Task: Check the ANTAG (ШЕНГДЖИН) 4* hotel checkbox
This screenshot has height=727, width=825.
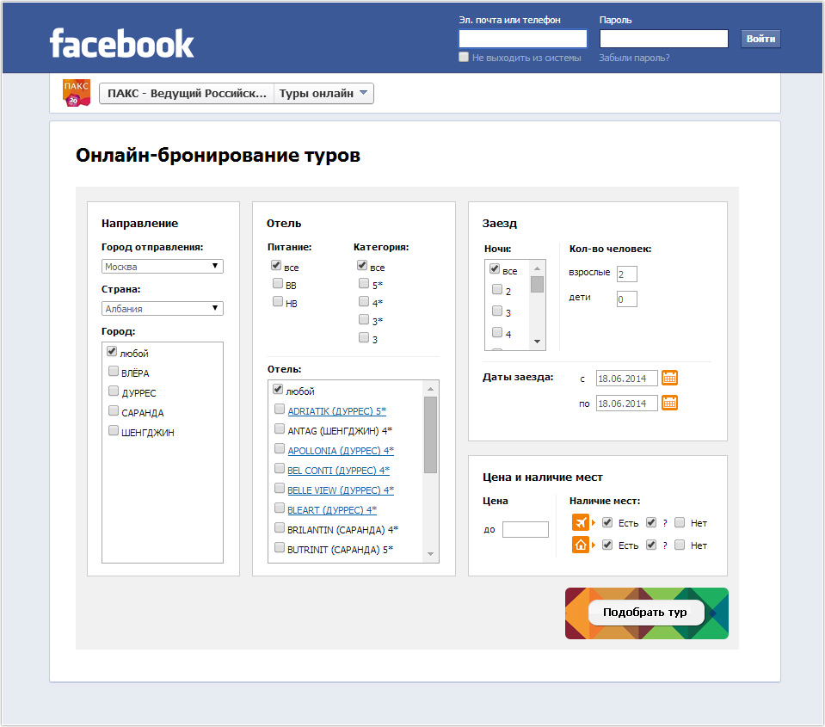Action: pos(280,428)
